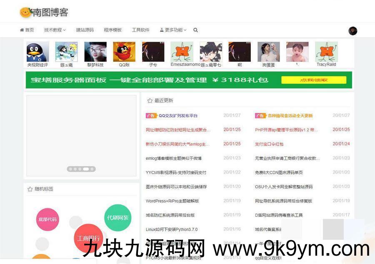Click the TracyRaild user avatar
This screenshot has height=264, width=375.
click(326, 52)
